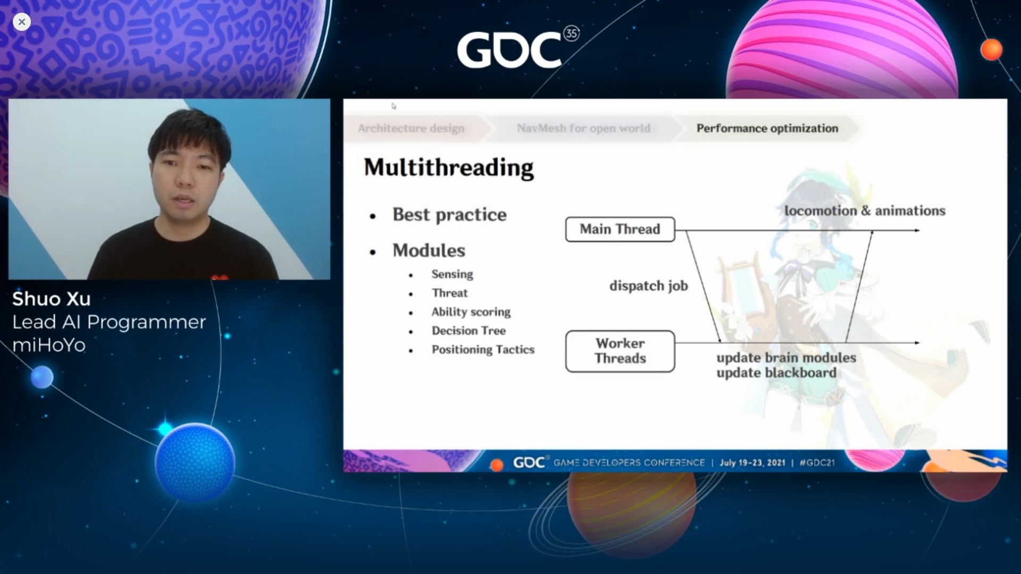Click the 'Worker Threads' diagram box
1021x574 pixels.
(620, 351)
